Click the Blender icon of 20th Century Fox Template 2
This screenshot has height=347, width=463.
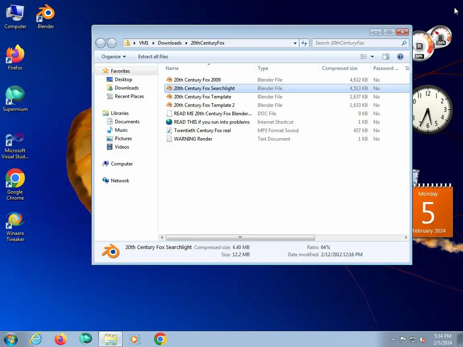pos(169,105)
